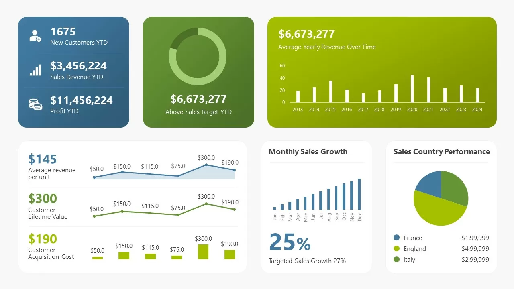Select the 2013 year axis label
The height and width of the screenshot is (289, 514).
pos(298,110)
